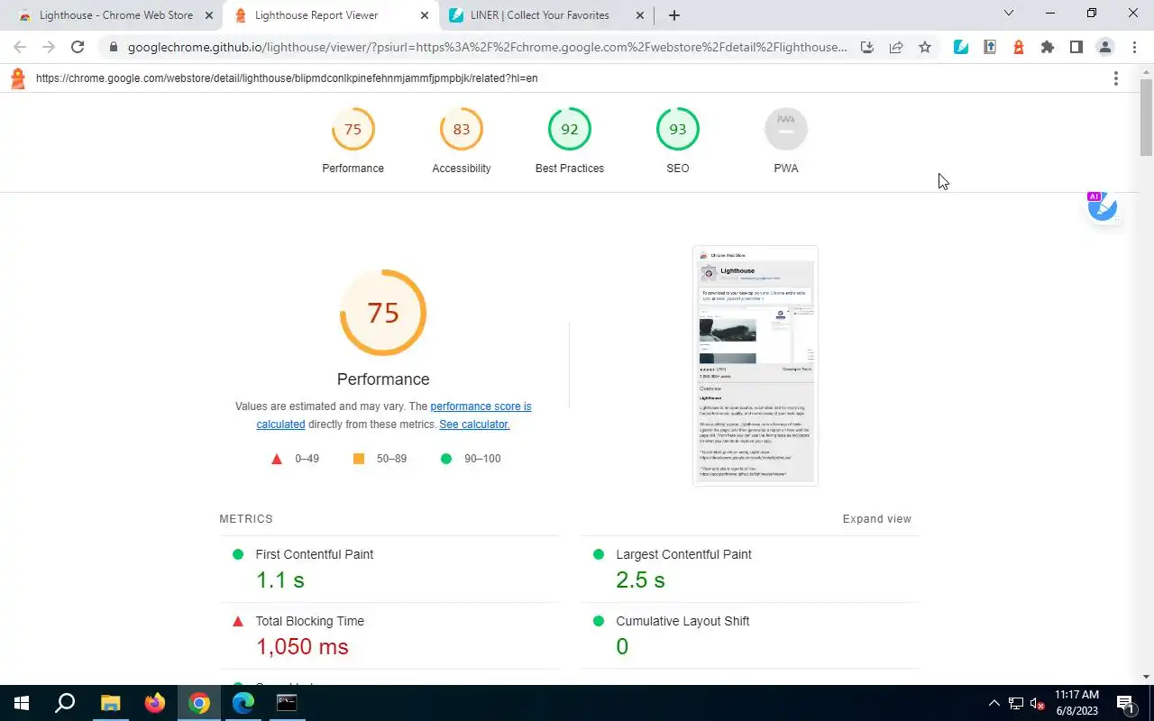Click the PWA category gauge
Image resolution: width=1154 pixels, height=721 pixels.
785,130
